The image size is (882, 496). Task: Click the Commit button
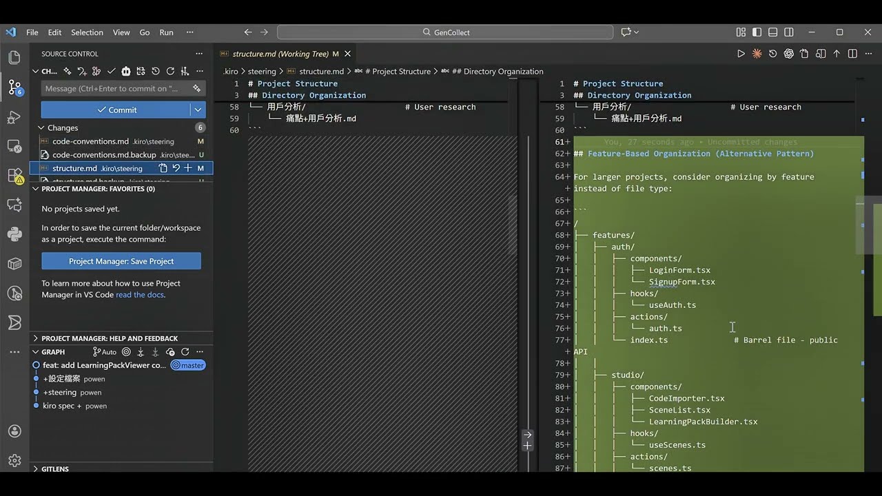[x=115, y=110]
